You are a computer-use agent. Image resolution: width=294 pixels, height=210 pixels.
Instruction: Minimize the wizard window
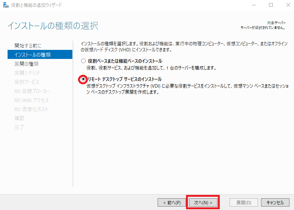[x=254, y=5]
